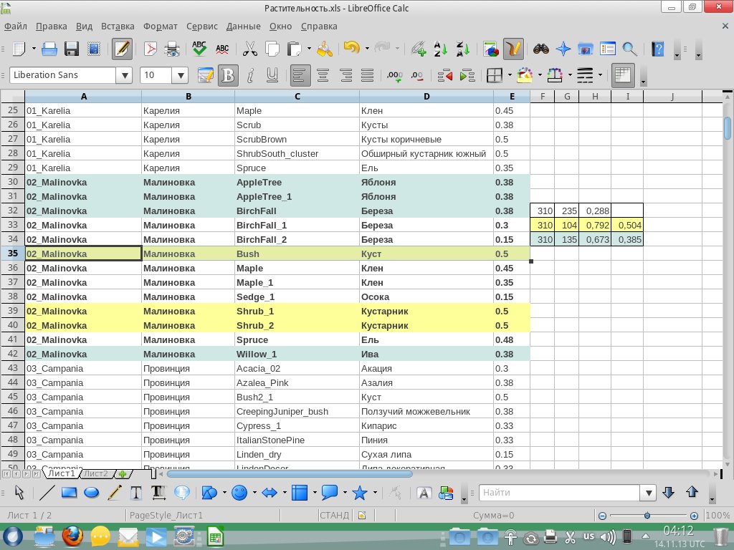This screenshot has height=550, width=734.
Task: Toggle Underline formatting button
Action: 272,75
